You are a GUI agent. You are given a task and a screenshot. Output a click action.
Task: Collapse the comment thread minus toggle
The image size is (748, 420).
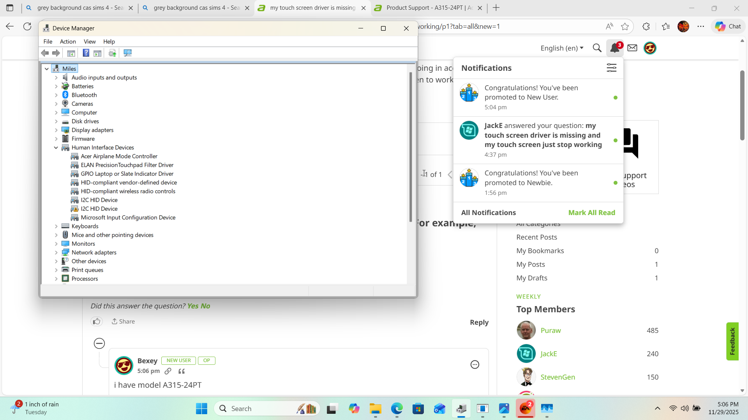[99, 343]
